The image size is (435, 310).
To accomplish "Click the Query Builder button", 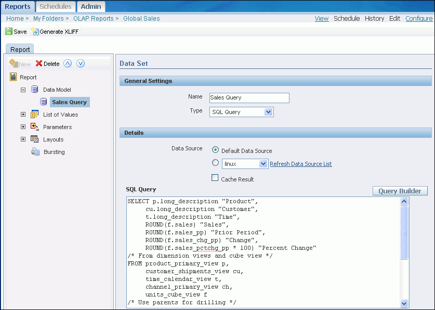I will 400,191.
